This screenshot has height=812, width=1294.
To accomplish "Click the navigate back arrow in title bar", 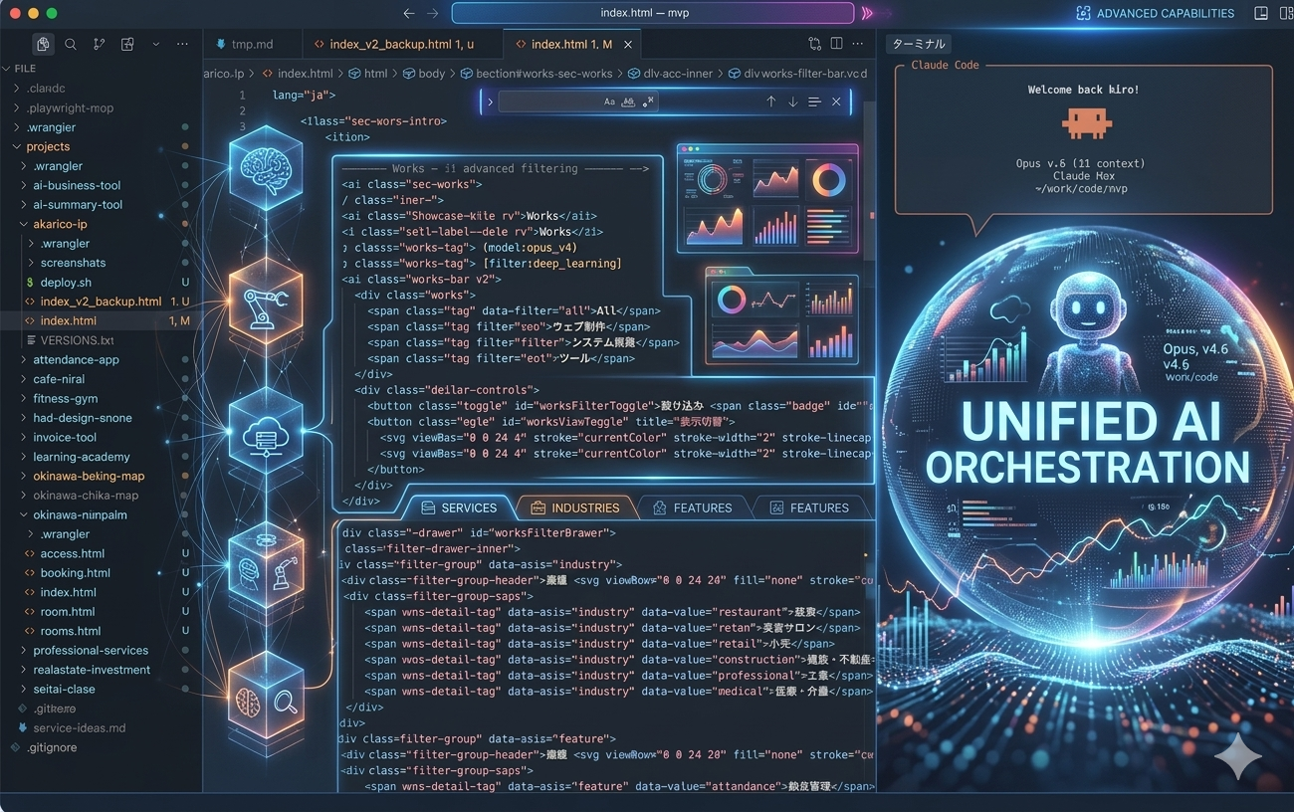I will tap(408, 13).
